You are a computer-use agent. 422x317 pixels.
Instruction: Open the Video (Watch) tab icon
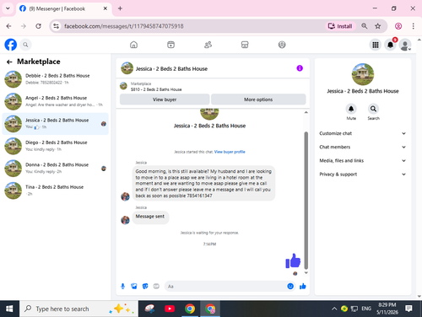point(170,45)
